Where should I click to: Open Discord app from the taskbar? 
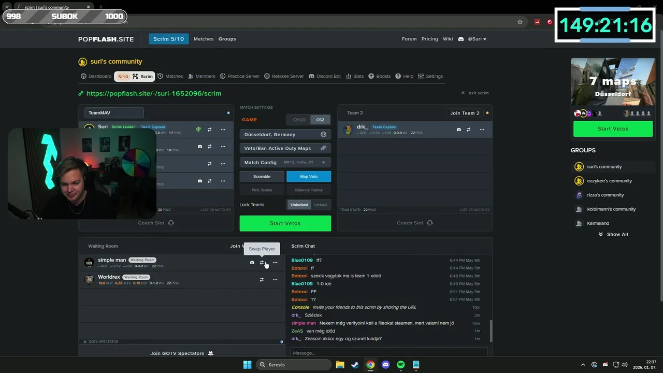(385, 365)
